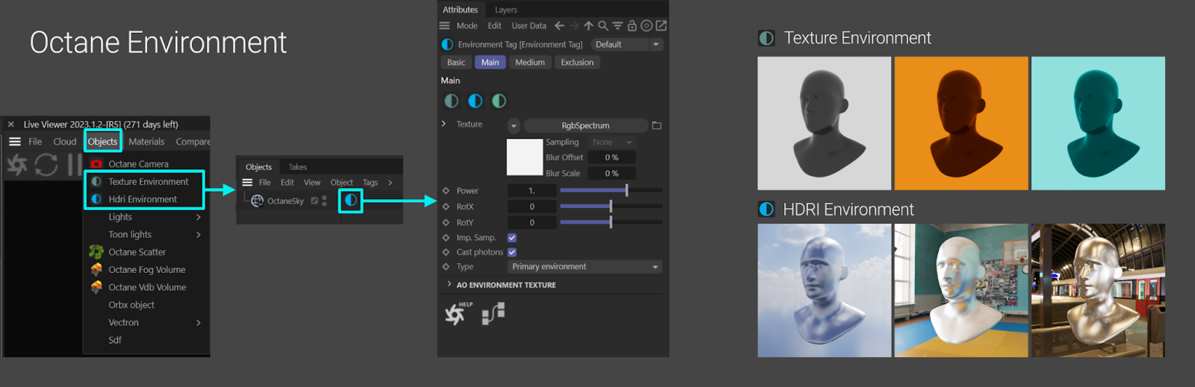The width and height of the screenshot is (1195, 387).
Task: Open the Objects menu in Live Viewer
Action: [102, 142]
